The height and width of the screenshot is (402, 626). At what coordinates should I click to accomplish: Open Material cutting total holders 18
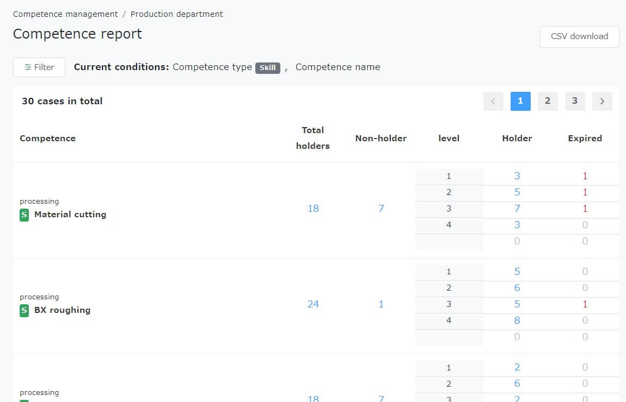click(x=313, y=209)
